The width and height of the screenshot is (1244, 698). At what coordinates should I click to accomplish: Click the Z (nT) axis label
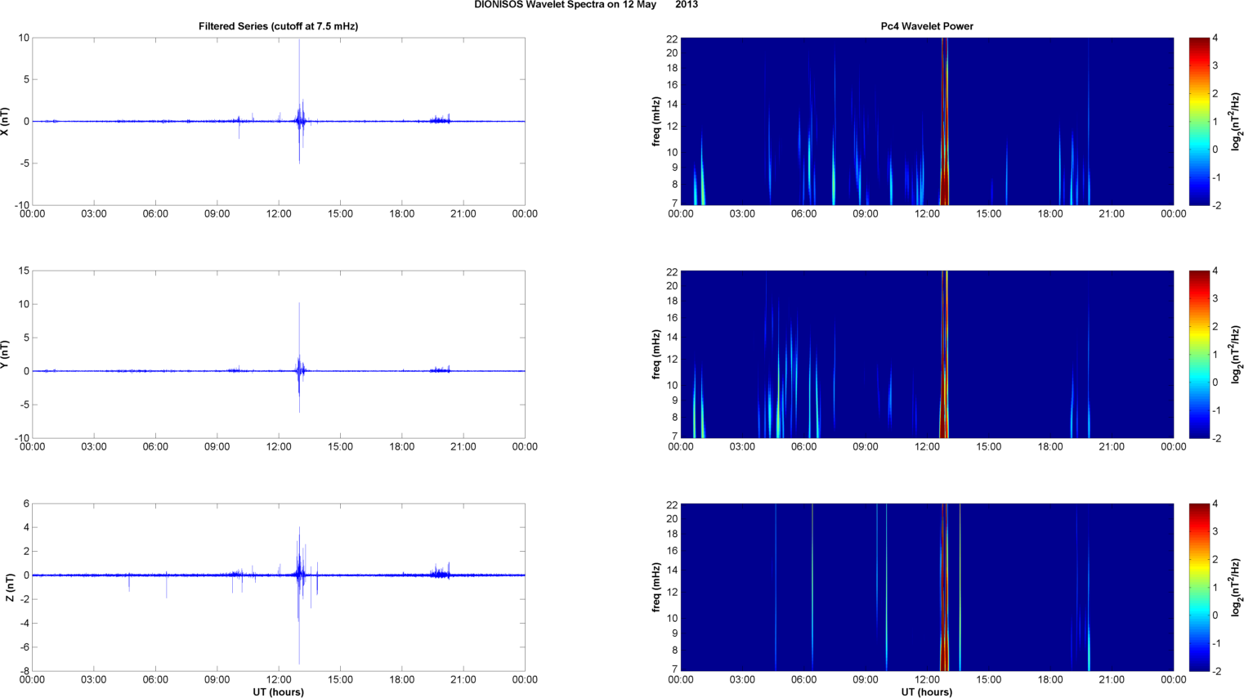point(9,587)
